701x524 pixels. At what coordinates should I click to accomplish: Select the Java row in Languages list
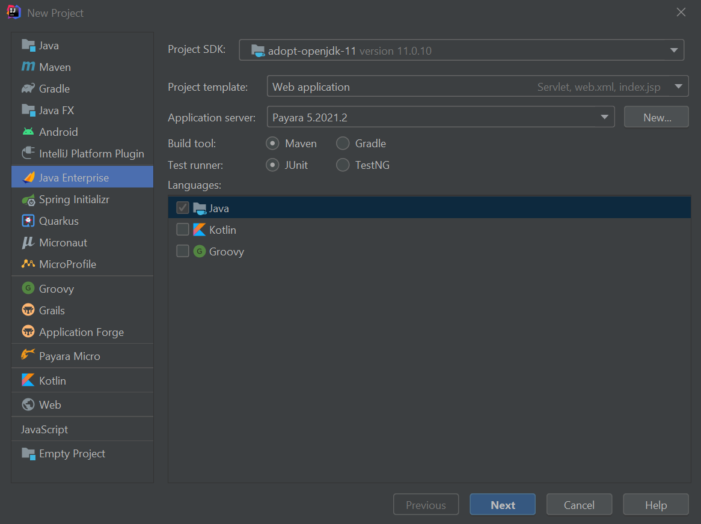coord(429,208)
